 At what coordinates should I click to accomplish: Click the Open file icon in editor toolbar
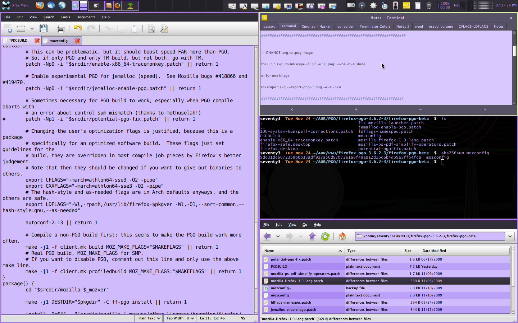click(x=21, y=29)
